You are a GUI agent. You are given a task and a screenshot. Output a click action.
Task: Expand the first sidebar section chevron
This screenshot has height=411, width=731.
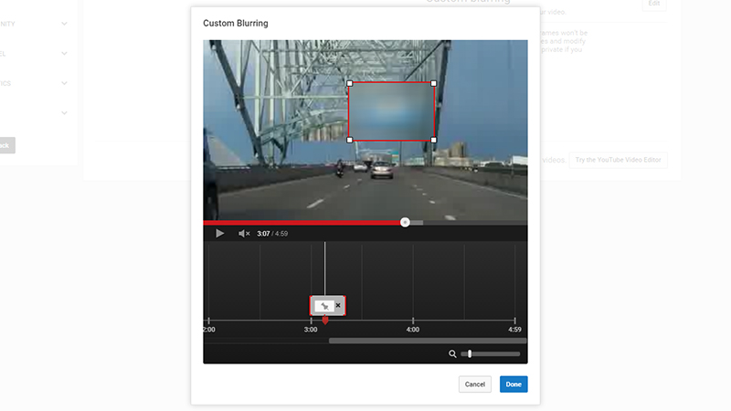tap(64, 24)
